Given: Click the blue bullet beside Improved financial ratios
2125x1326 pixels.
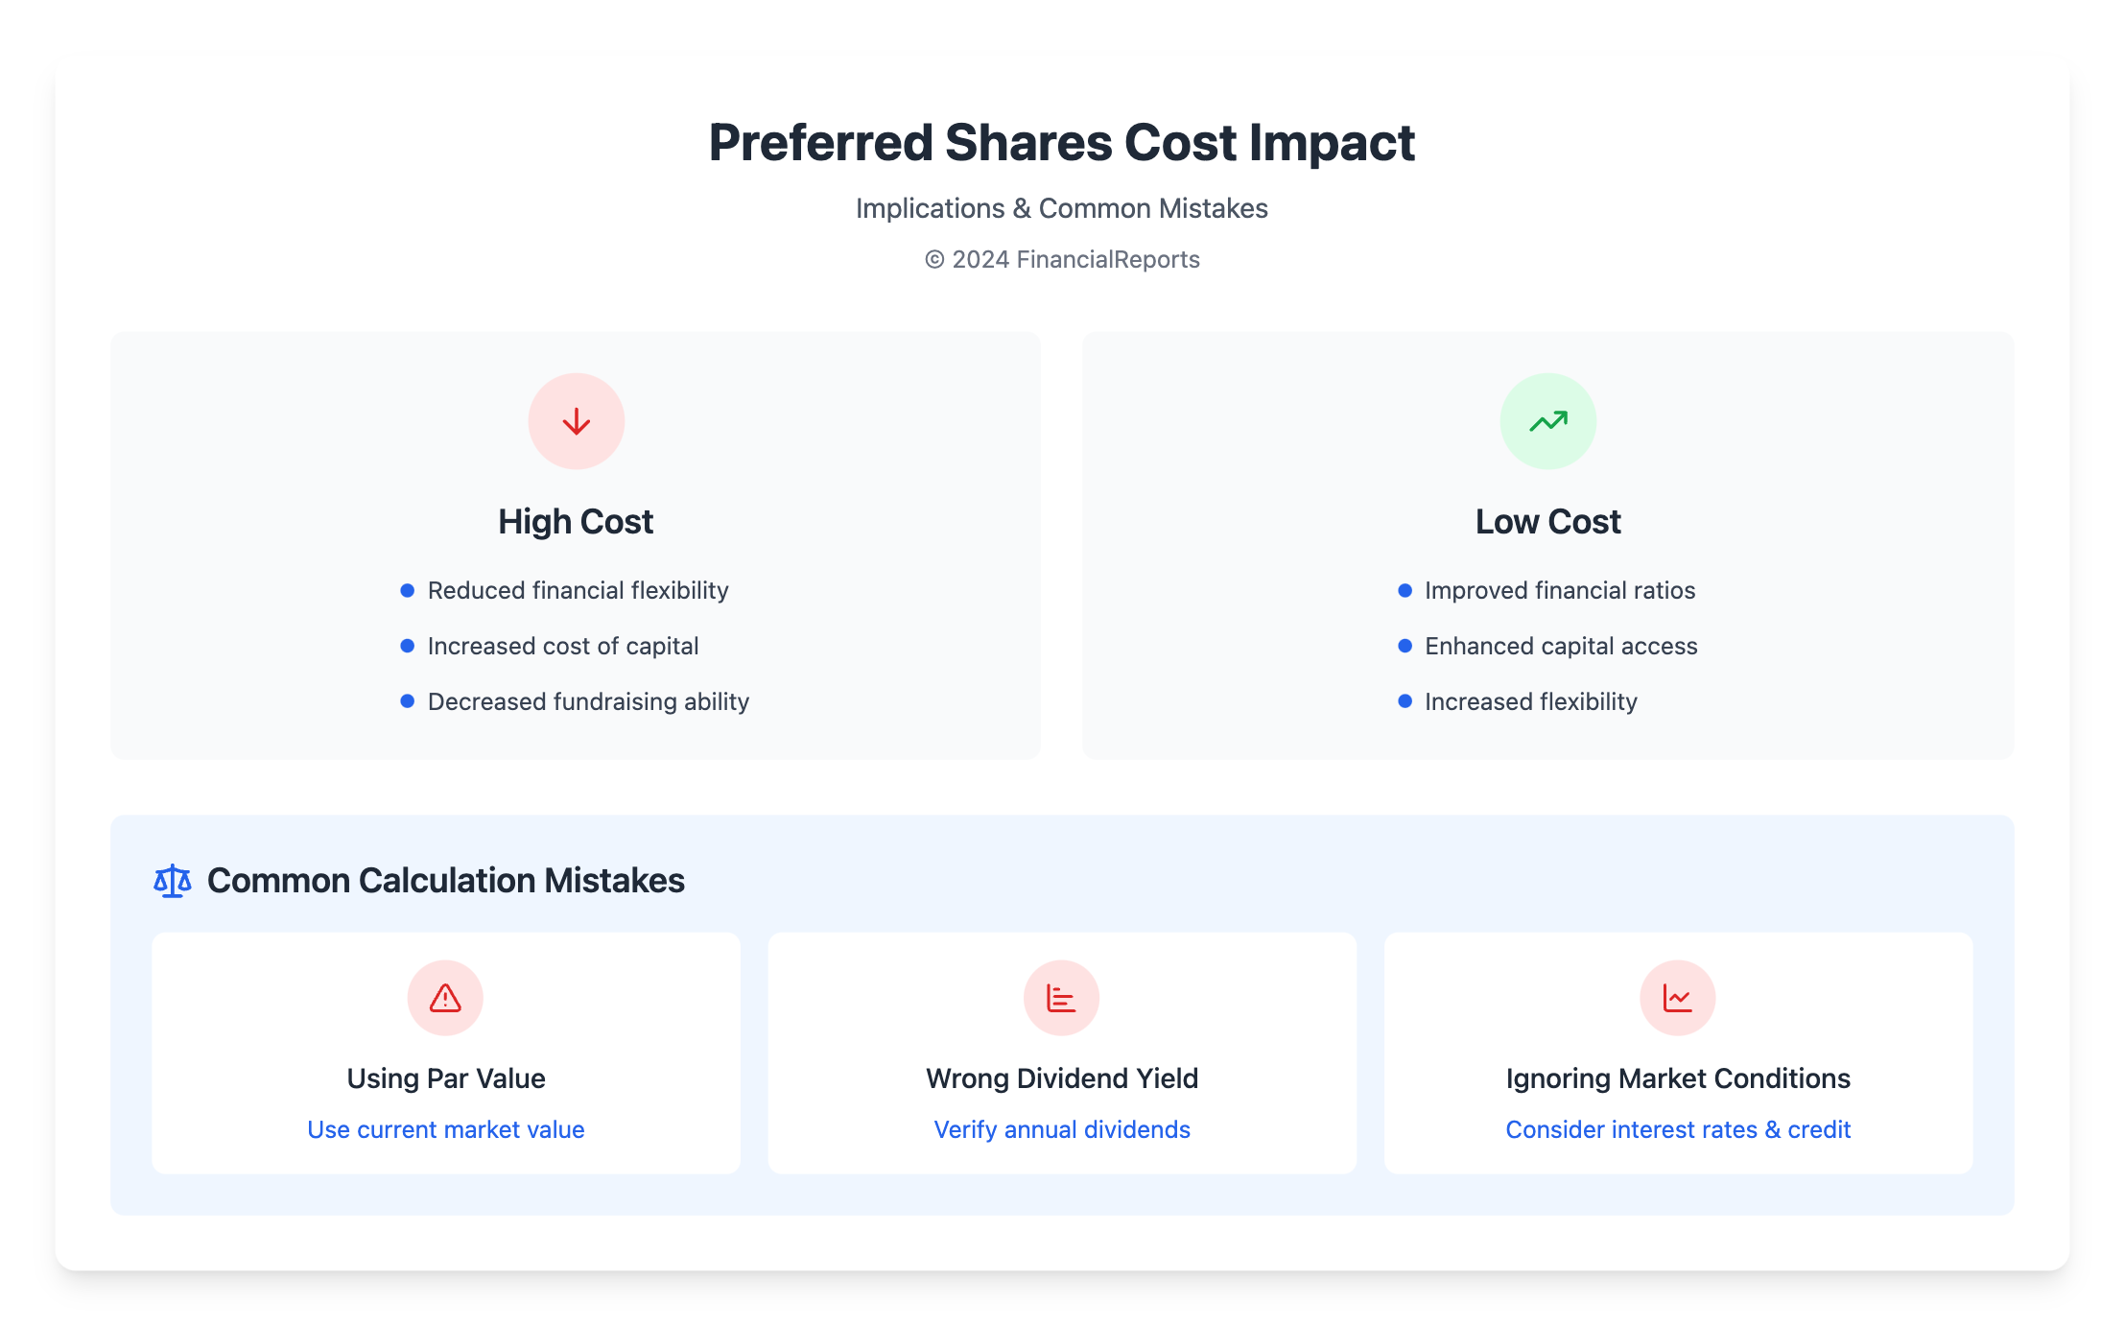Looking at the screenshot, I should point(1405,590).
